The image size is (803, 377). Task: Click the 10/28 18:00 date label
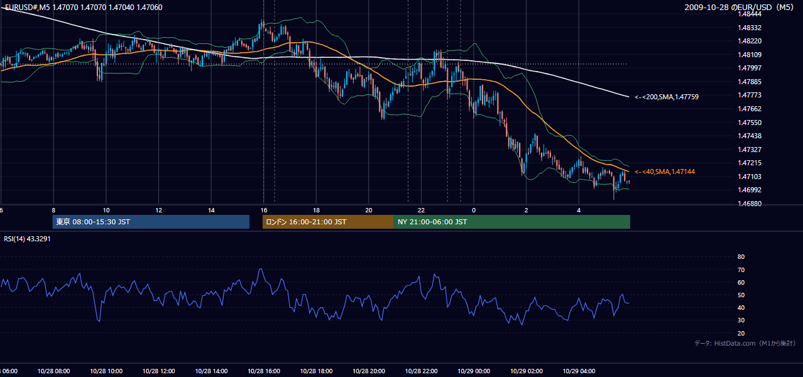pyautogui.click(x=316, y=371)
